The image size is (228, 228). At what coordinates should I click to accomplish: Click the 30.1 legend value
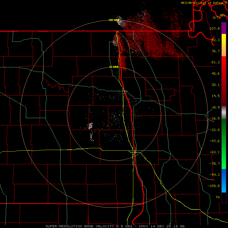[x=216, y=85]
